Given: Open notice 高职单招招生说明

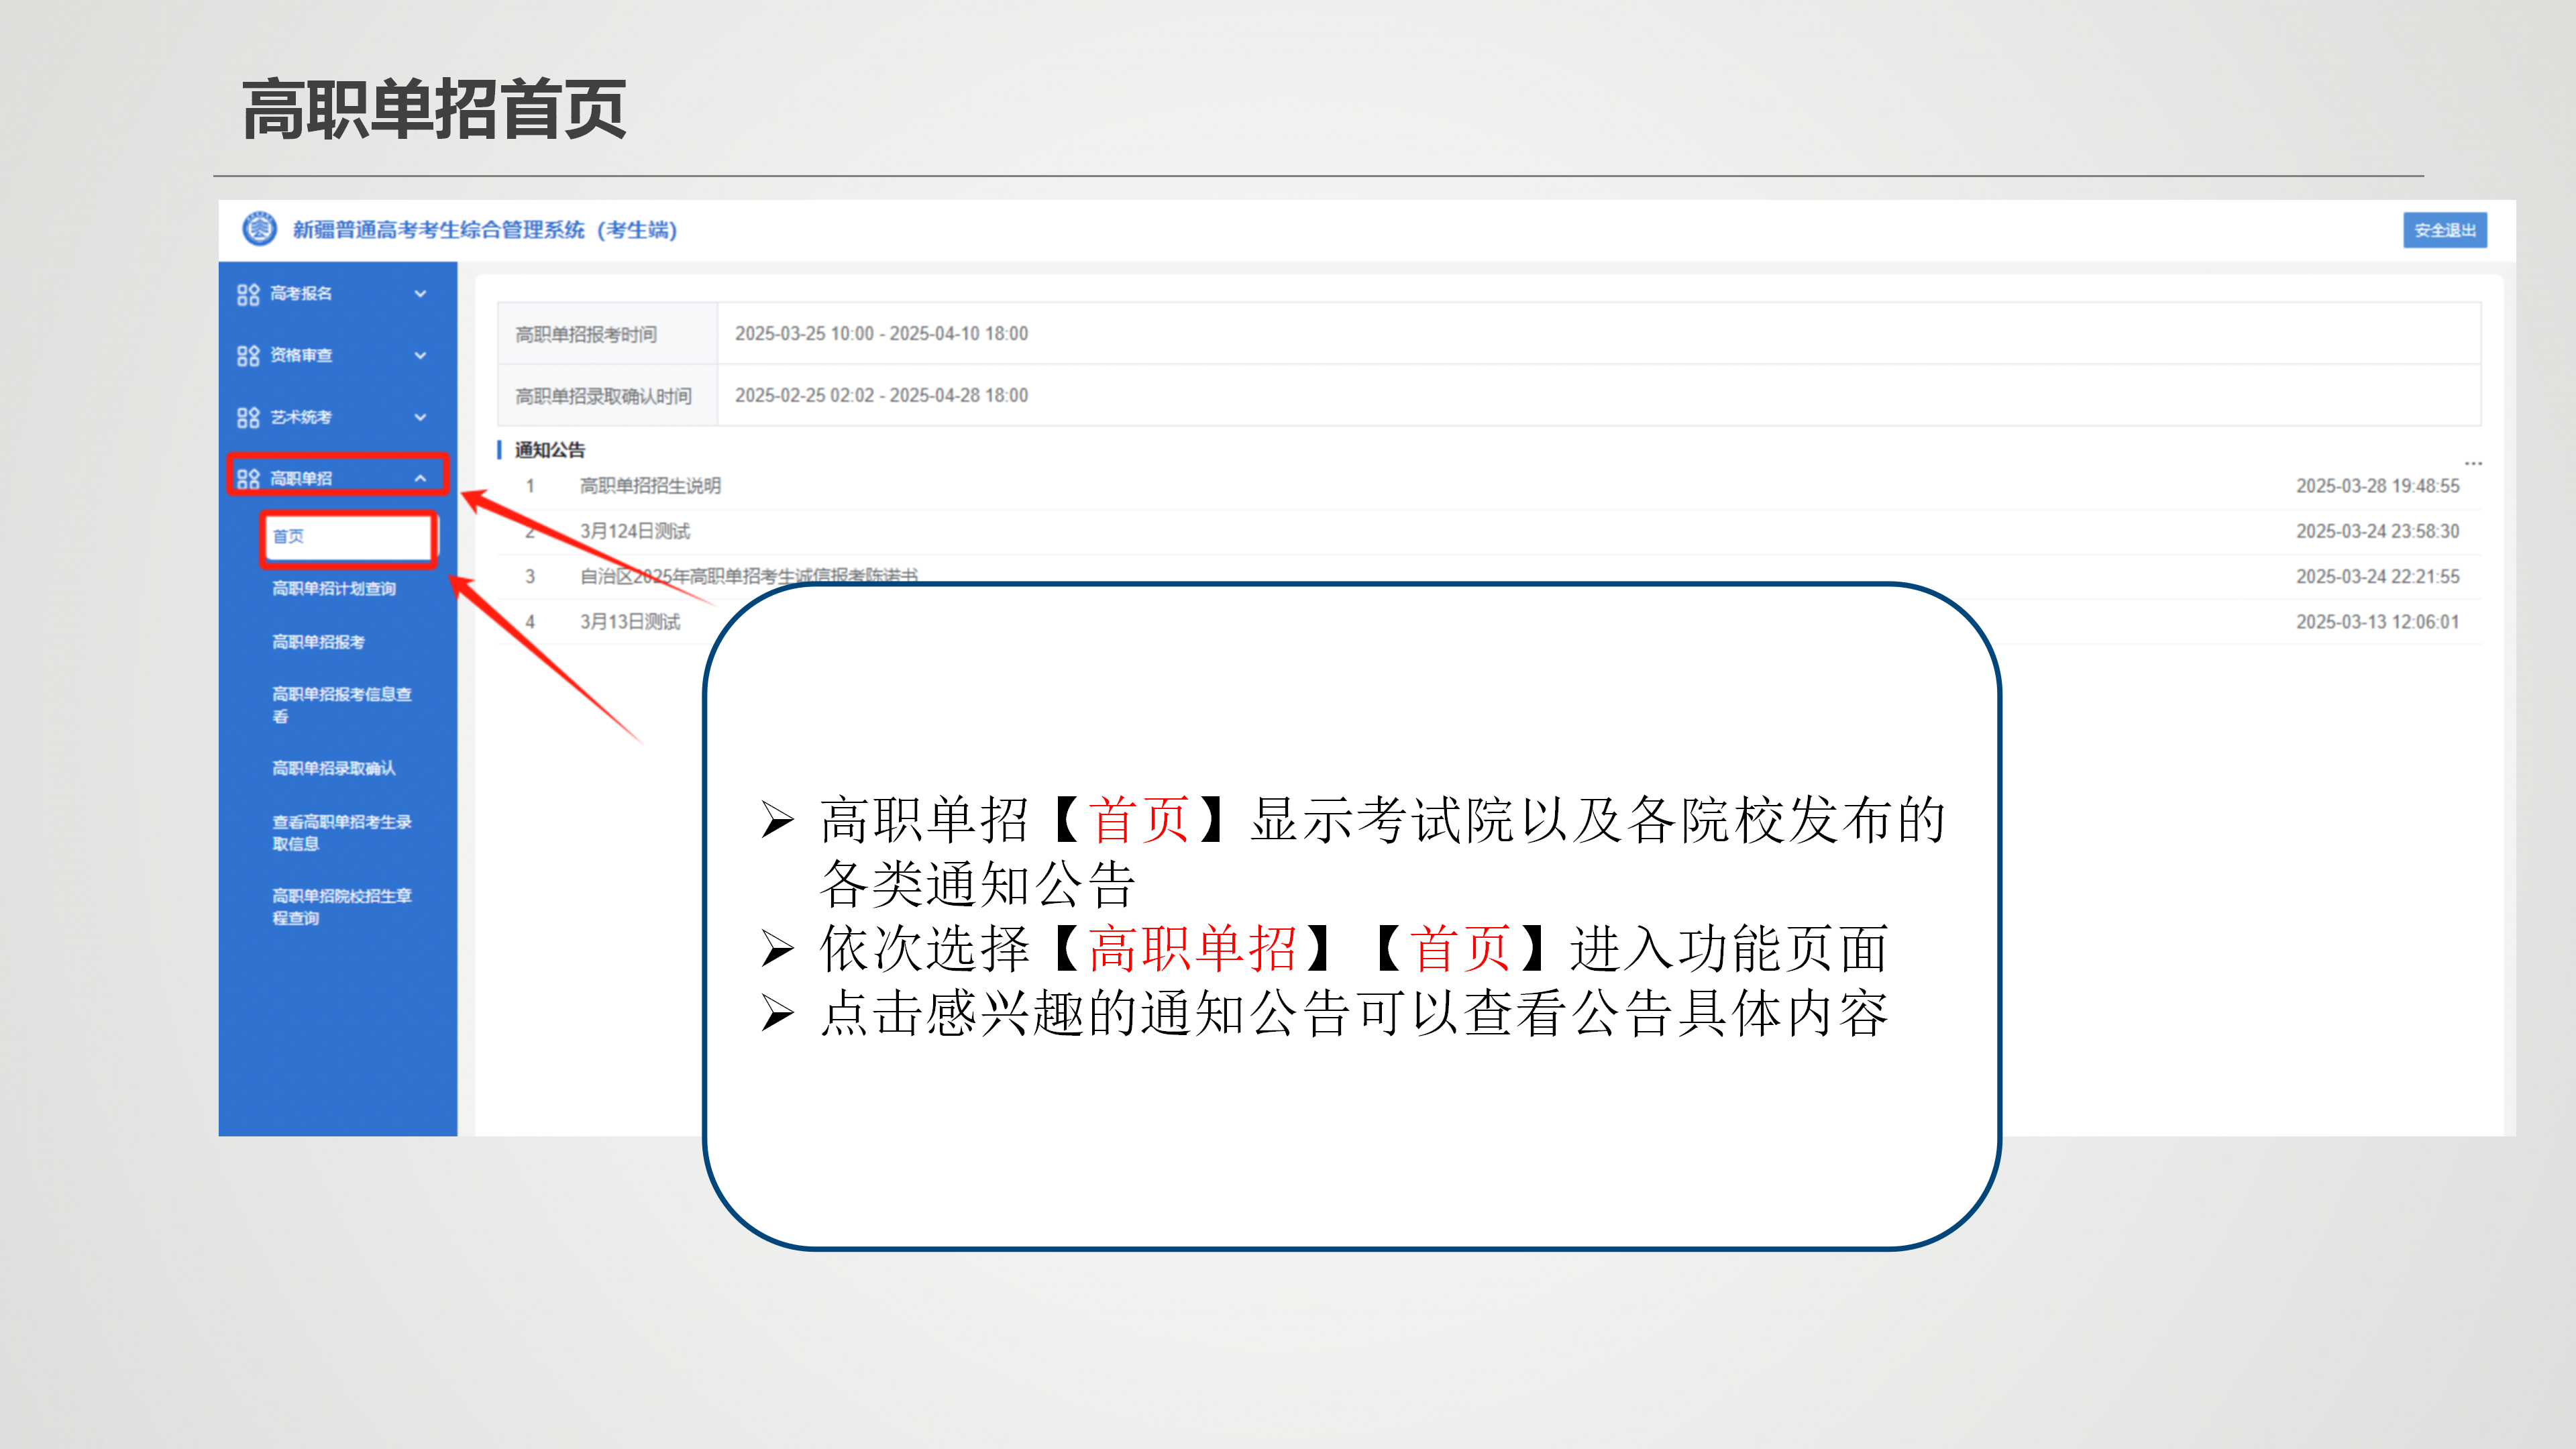Looking at the screenshot, I should pos(650,486).
